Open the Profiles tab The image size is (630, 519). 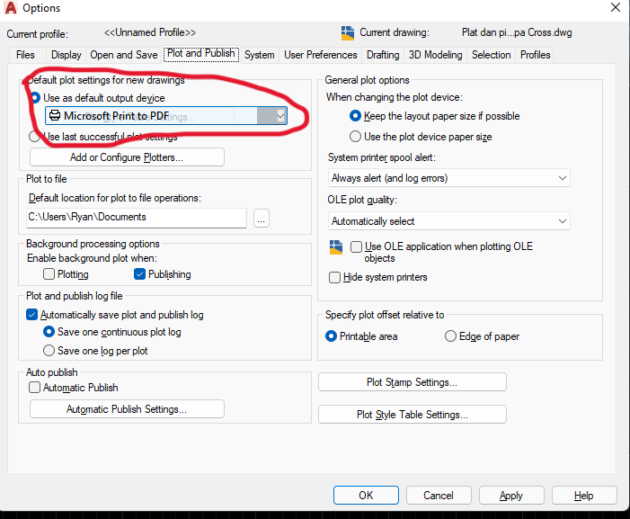pyautogui.click(x=535, y=55)
